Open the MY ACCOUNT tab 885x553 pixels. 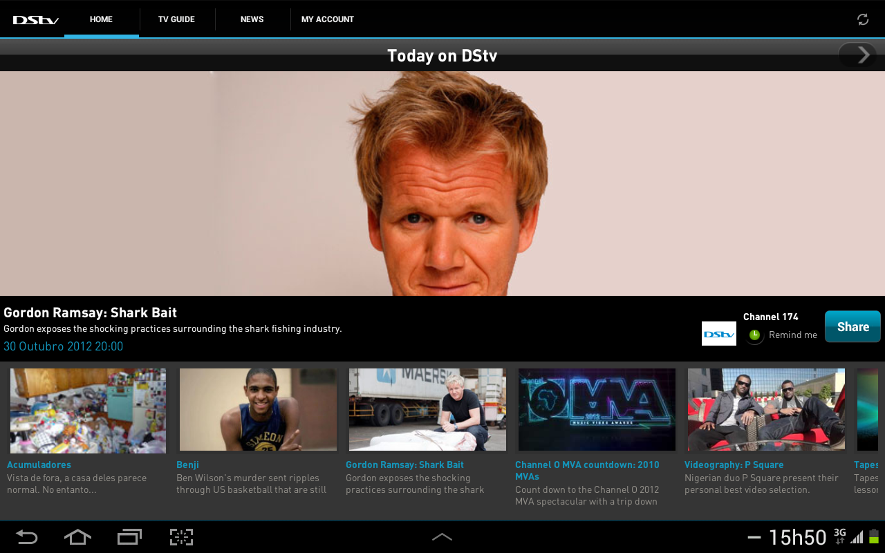[x=328, y=19]
